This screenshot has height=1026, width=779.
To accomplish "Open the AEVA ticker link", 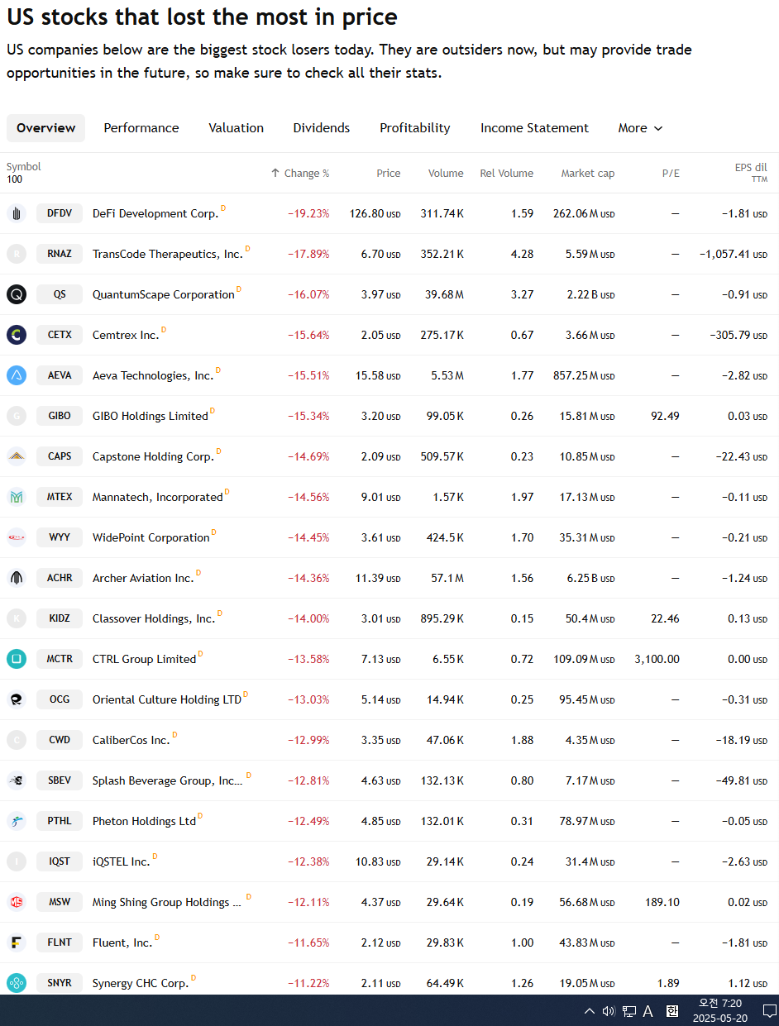I will 60,375.
